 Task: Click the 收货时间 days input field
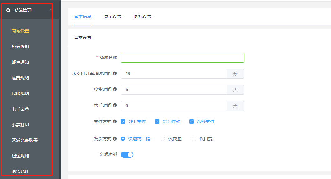(174, 90)
